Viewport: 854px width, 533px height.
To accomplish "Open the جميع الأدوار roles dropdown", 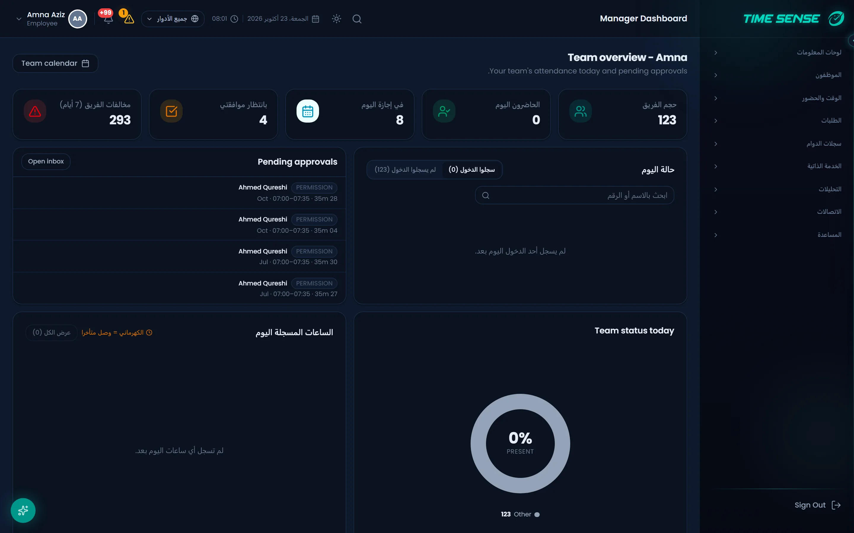I will point(173,19).
